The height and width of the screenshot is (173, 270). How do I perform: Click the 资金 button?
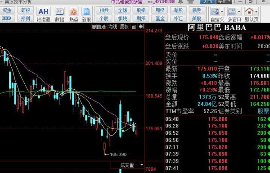click(x=7, y=10)
